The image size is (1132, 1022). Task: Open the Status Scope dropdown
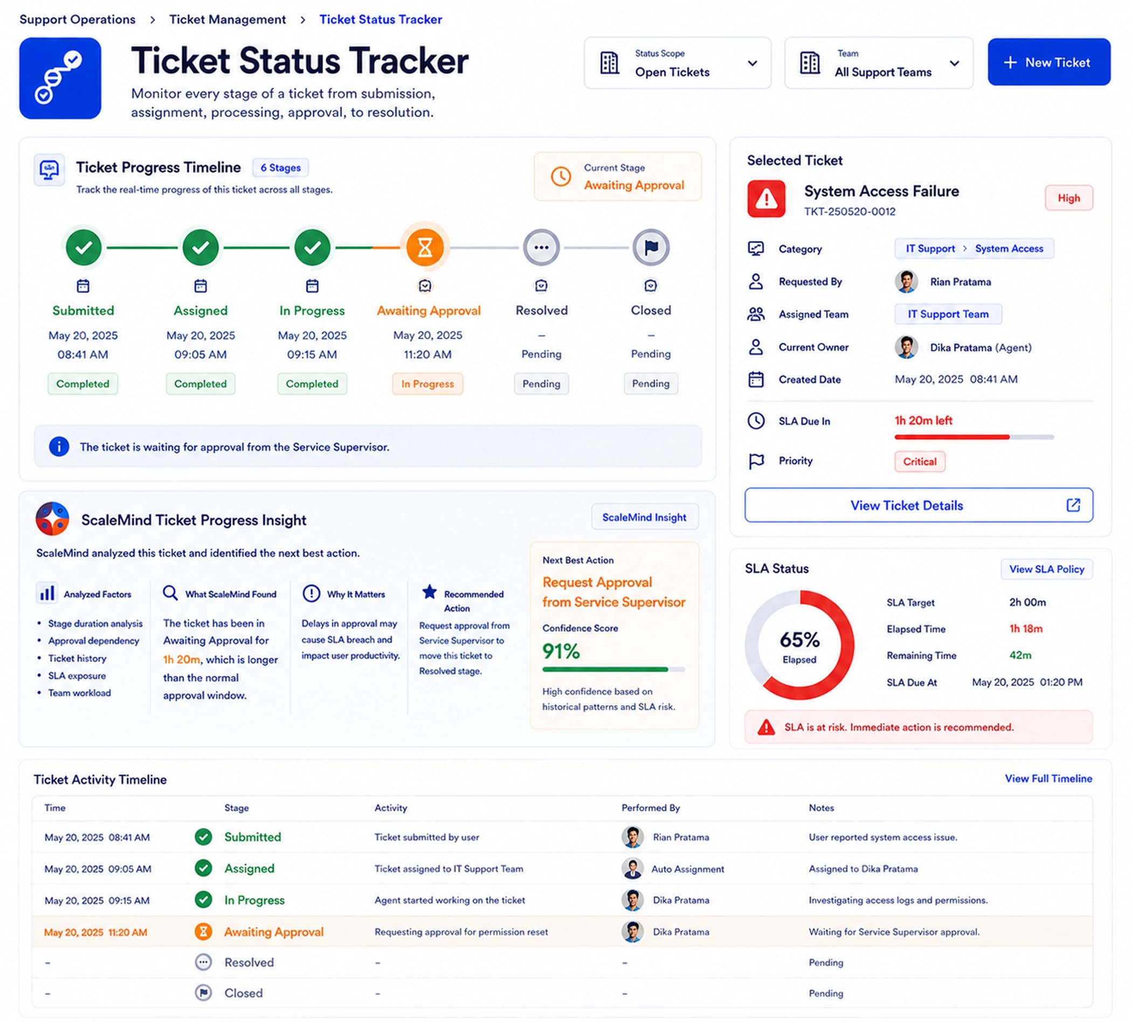pos(677,63)
